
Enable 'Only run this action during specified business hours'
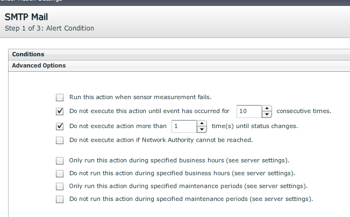coord(60,160)
